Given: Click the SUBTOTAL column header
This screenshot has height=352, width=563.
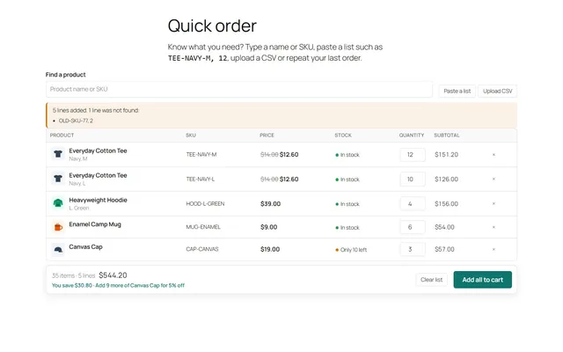Looking at the screenshot, I should tap(447, 135).
